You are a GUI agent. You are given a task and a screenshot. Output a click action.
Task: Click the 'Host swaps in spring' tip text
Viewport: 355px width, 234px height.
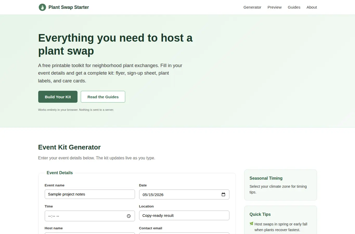click(281, 227)
